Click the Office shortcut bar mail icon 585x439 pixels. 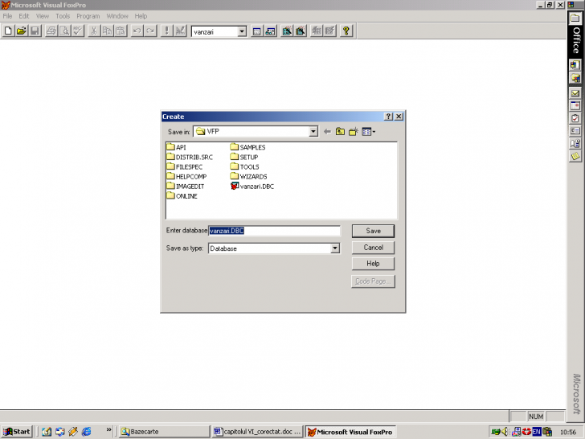point(575,93)
